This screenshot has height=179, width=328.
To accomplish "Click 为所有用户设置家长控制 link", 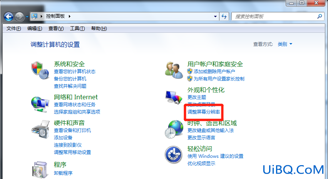I will [219, 79].
